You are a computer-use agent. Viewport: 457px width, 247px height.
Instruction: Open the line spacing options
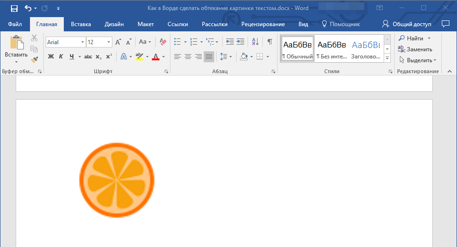pyautogui.click(x=226, y=57)
